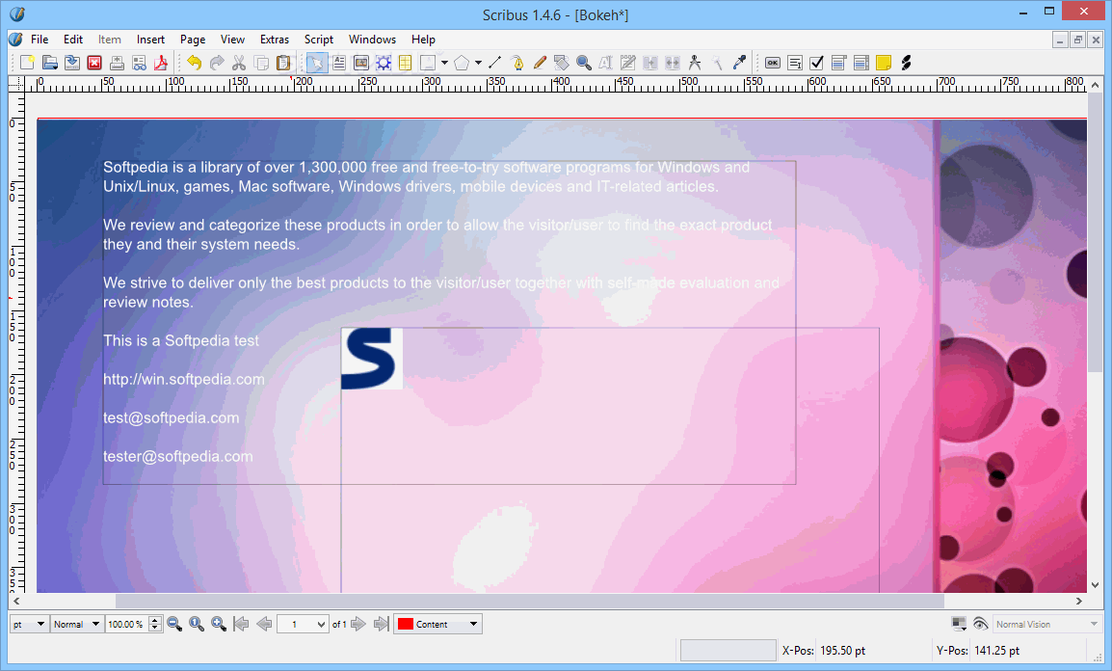Screen dimensions: 1112x671
Task: Insert a link annotation footprints icon
Action: [906, 63]
